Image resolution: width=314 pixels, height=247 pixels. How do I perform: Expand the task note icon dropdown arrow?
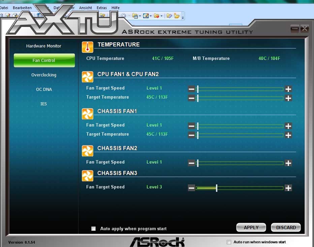[x=151, y=16]
